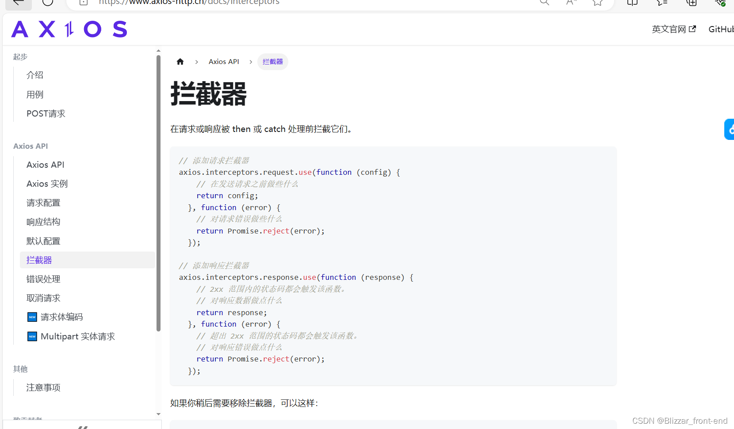The width and height of the screenshot is (734, 429).
Task: Click the Axios API breadcrumb
Action: point(224,62)
